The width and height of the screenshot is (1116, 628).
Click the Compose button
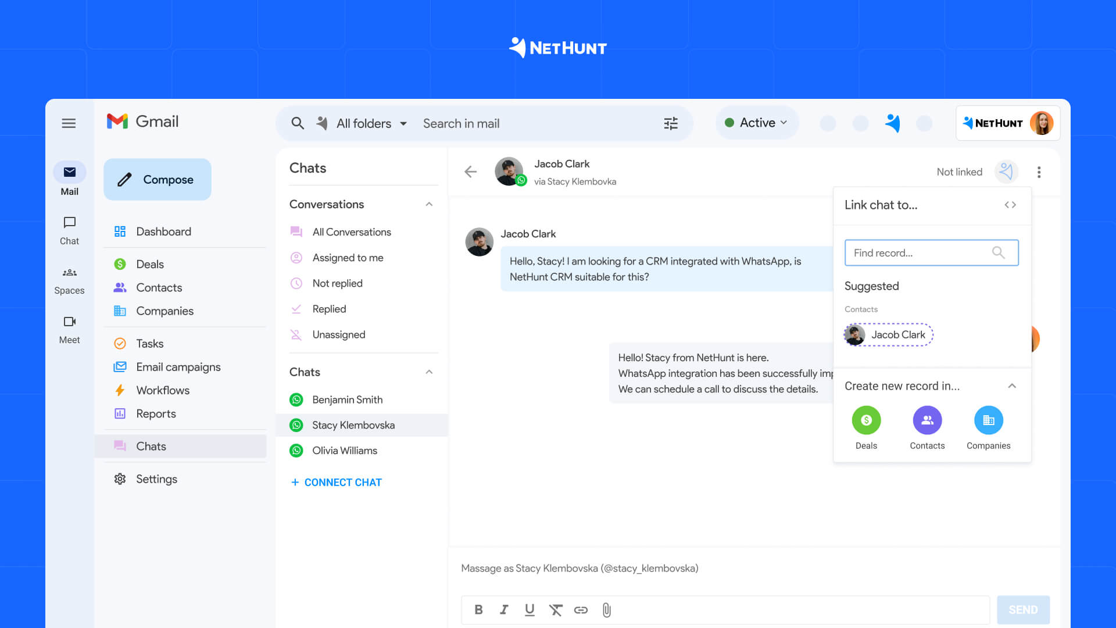tap(156, 180)
